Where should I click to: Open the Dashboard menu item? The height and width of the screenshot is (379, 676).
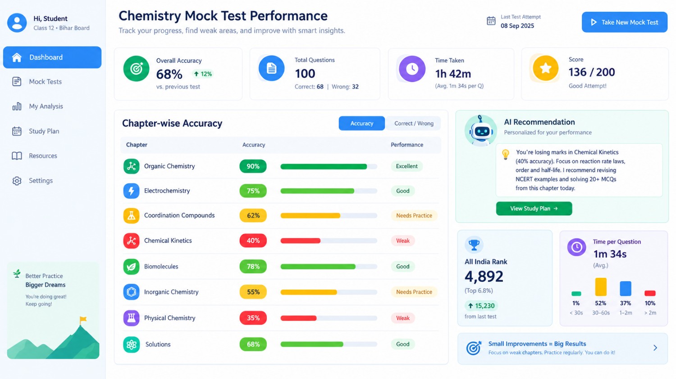52,57
